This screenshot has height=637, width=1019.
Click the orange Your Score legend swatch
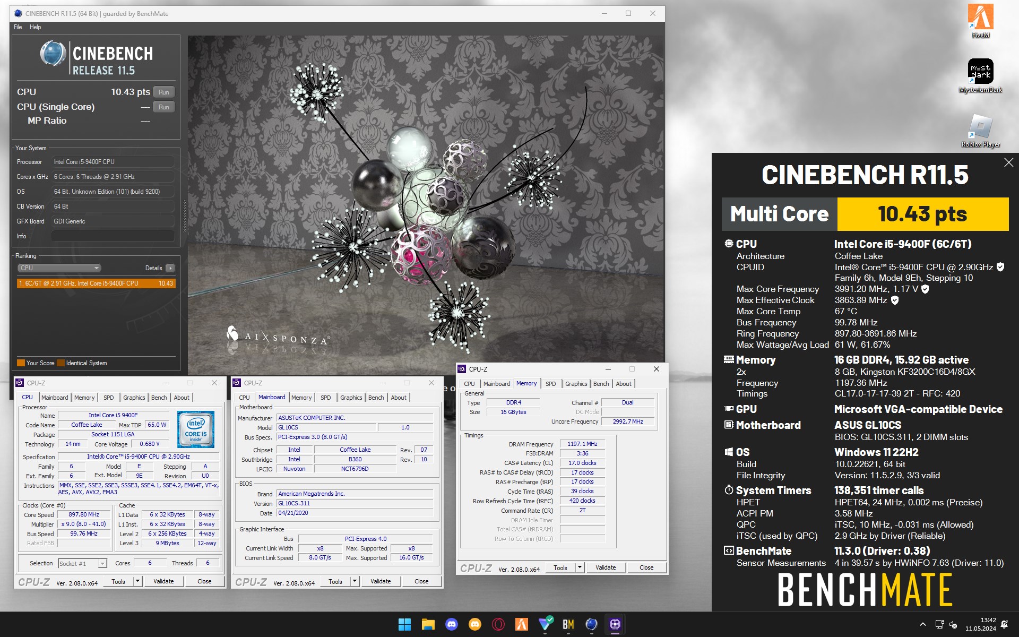point(21,363)
